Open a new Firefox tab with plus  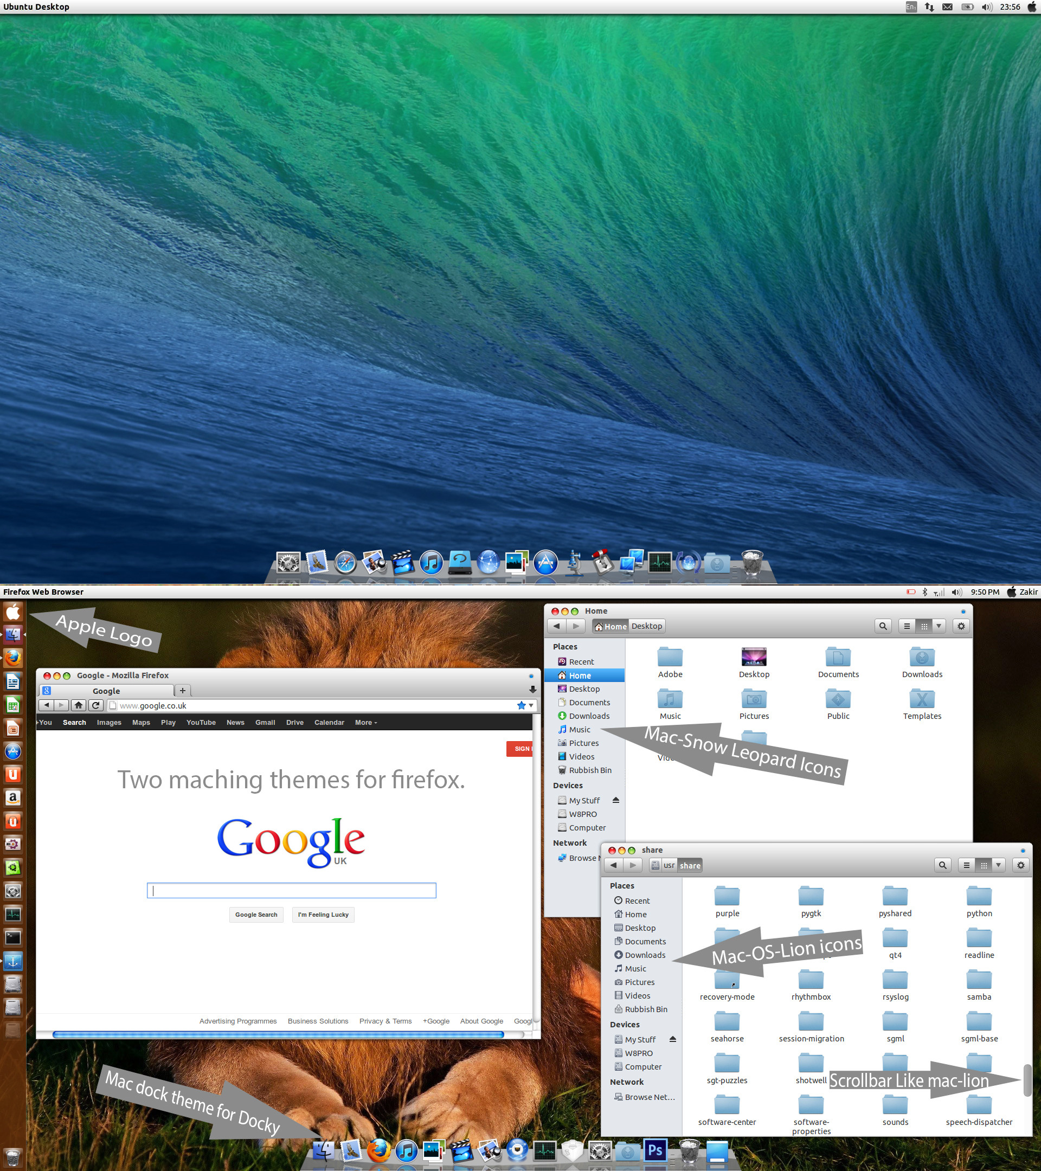coord(183,690)
